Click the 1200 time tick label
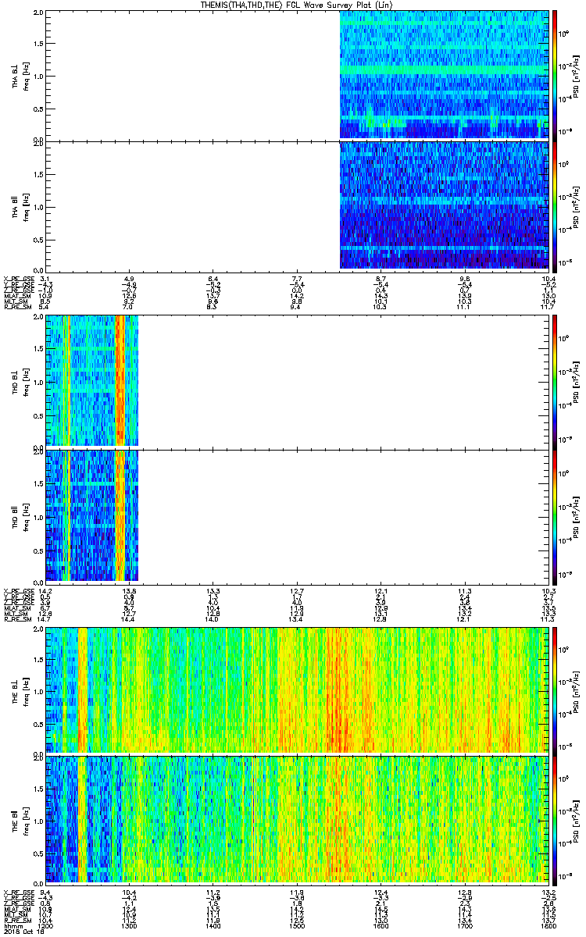Screen dimensions: 586x937 45,925
